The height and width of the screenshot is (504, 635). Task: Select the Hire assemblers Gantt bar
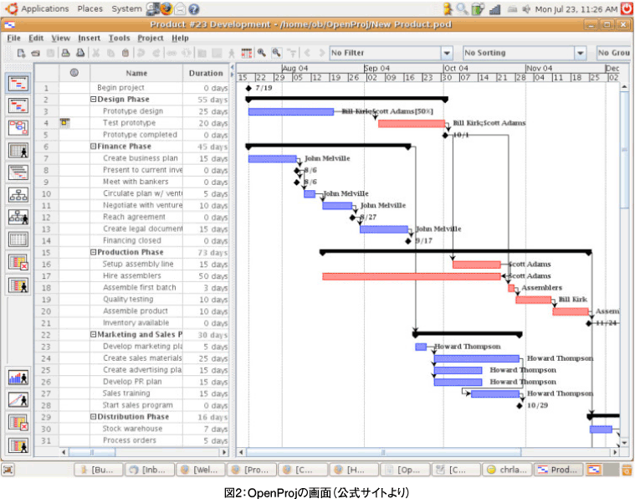412,276
